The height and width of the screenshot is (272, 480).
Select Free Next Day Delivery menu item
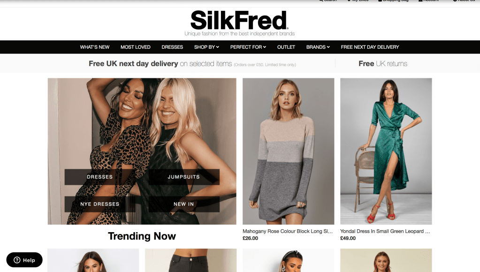pyautogui.click(x=370, y=47)
